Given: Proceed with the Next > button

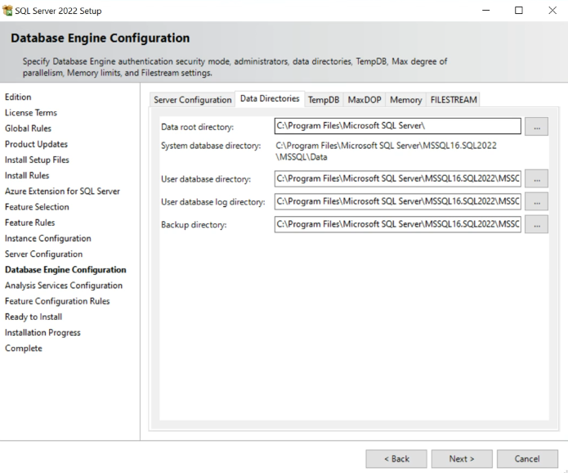Looking at the screenshot, I should [x=462, y=459].
